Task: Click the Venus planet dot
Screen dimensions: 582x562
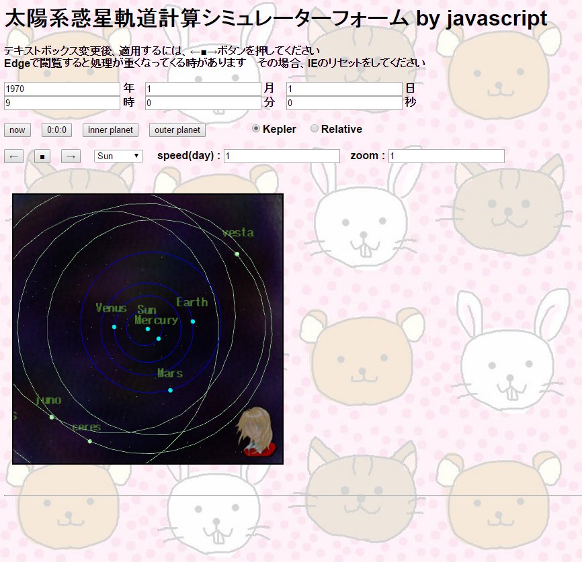Action: click(114, 327)
